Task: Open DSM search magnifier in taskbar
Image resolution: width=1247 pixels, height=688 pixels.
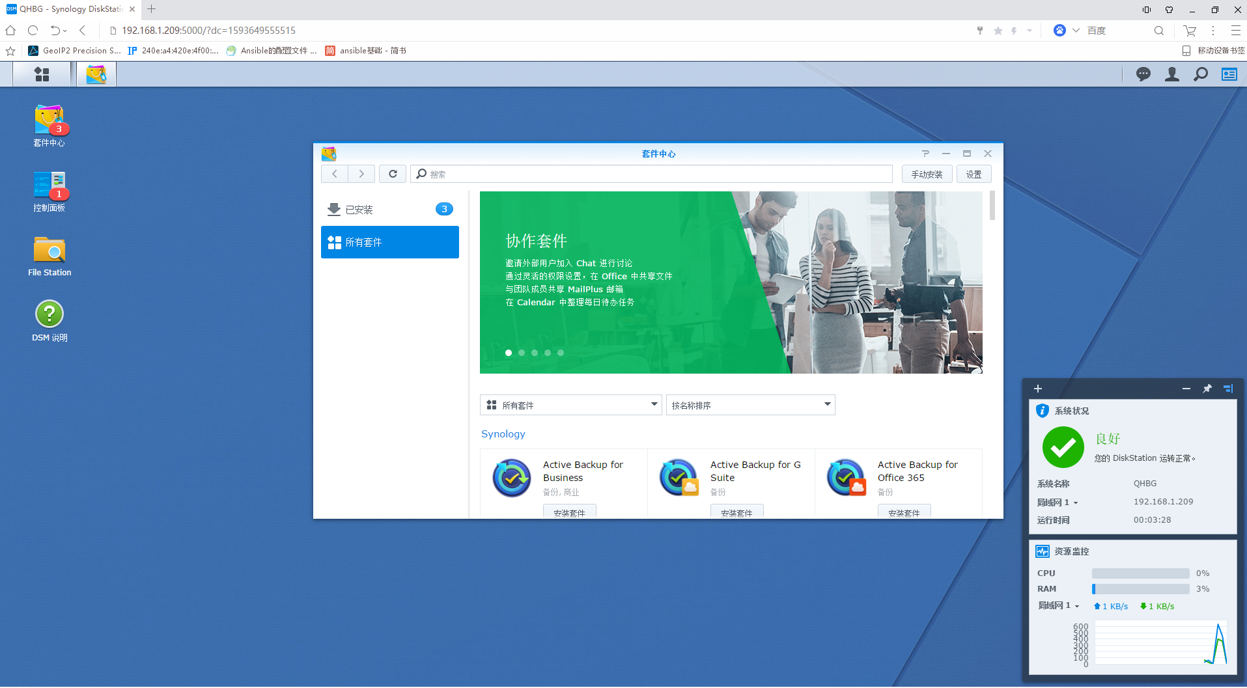Action: tap(1200, 74)
